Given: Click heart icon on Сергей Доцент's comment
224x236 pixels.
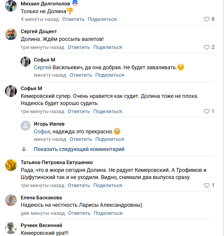Looking at the screenshot, I should click(x=207, y=47).
